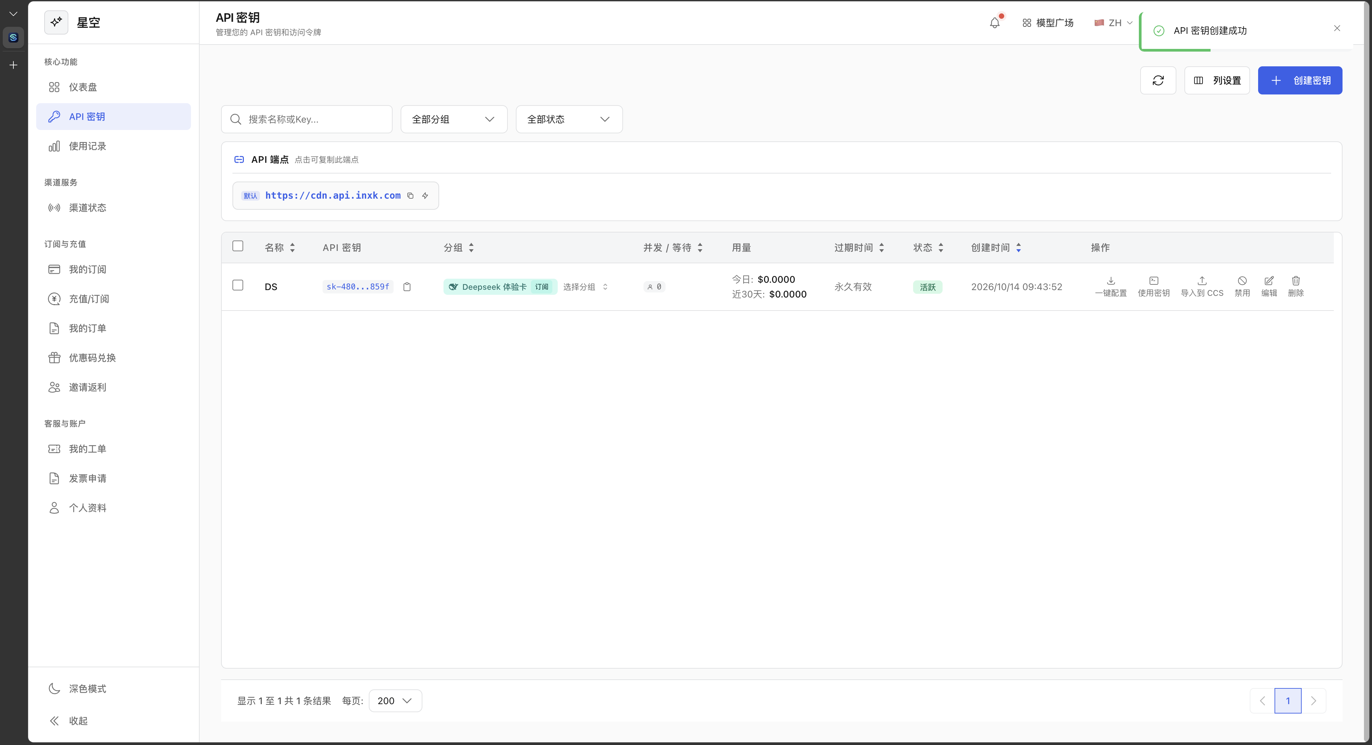The image size is (1372, 745).
Task: Click the notification bell icon
Action: point(994,23)
